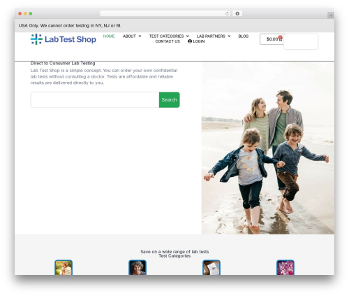Click the Lab Test Shop logo
The width and height of the screenshot is (349, 296).
(64, 39)
